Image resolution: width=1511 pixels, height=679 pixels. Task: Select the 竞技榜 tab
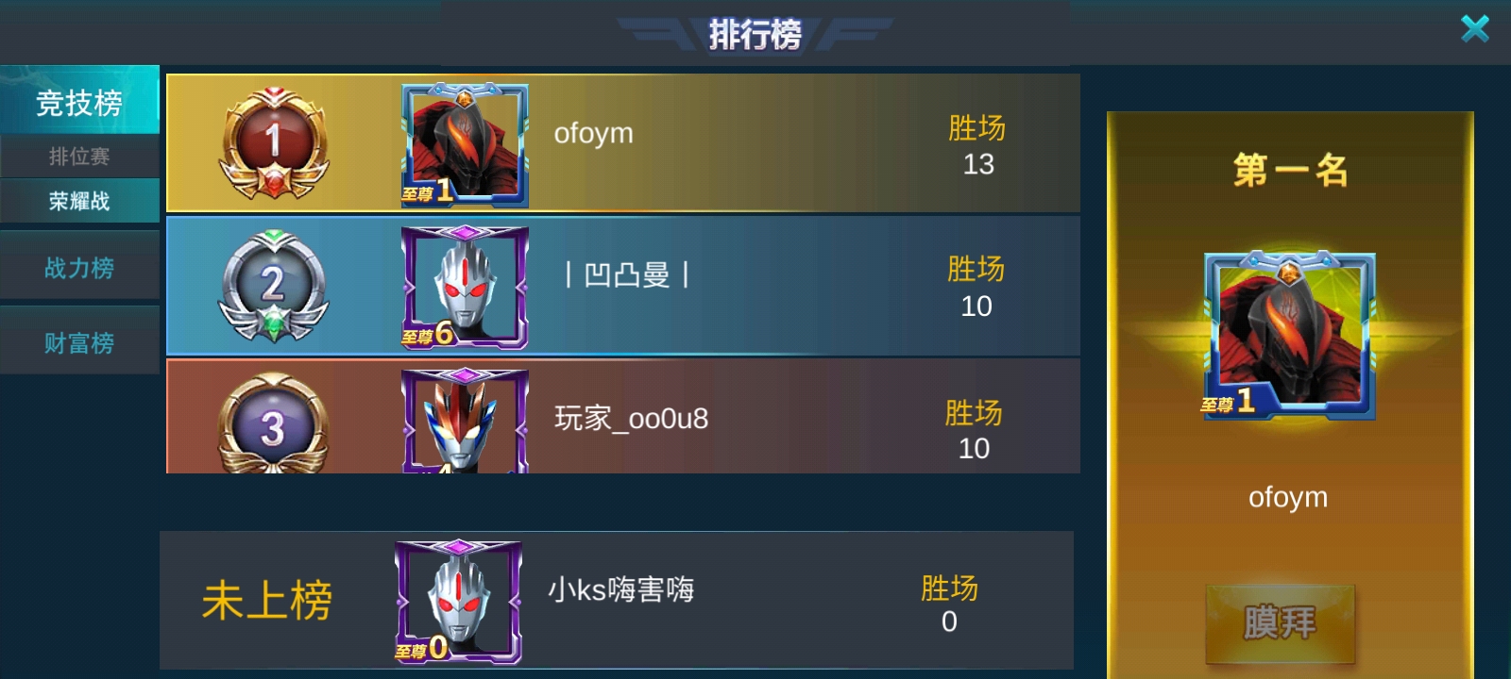pyautogui.click(x=79, y=100)
